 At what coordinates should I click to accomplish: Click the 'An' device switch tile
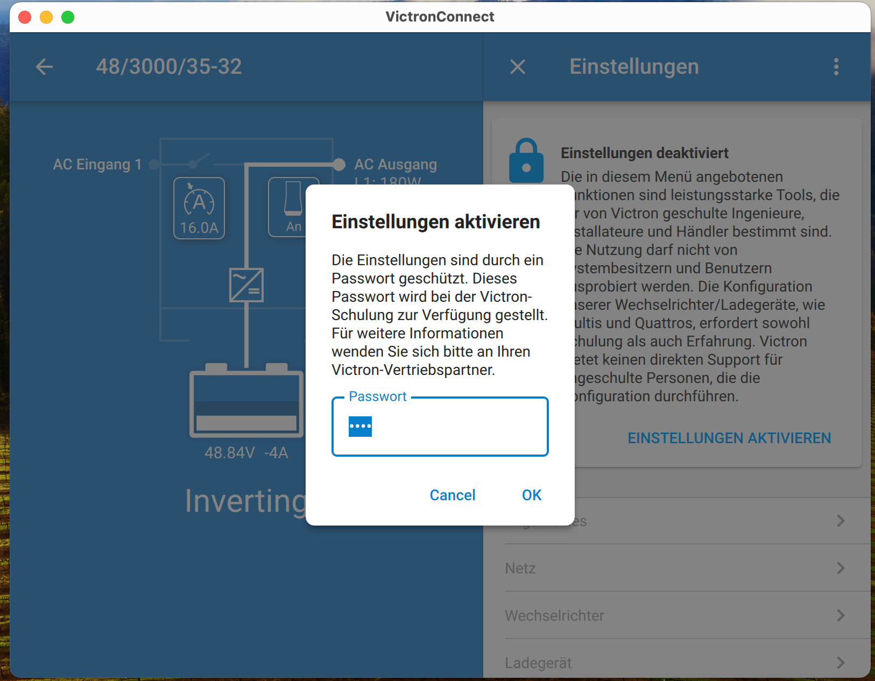pyautogui.click(x=287, y=208)
